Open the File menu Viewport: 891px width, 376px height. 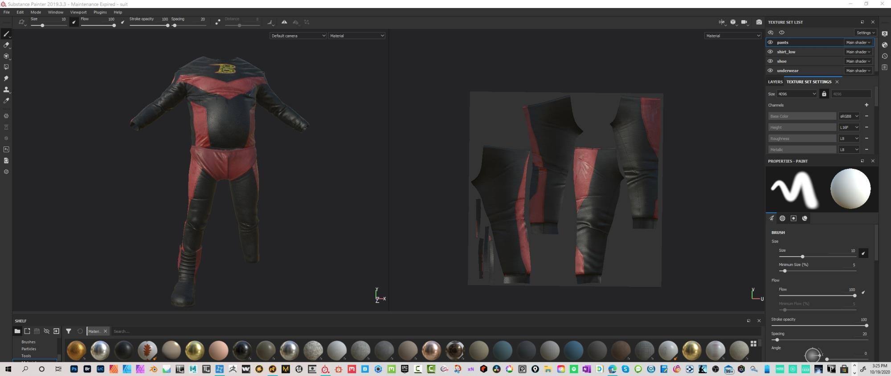click(x=7, y=12)
